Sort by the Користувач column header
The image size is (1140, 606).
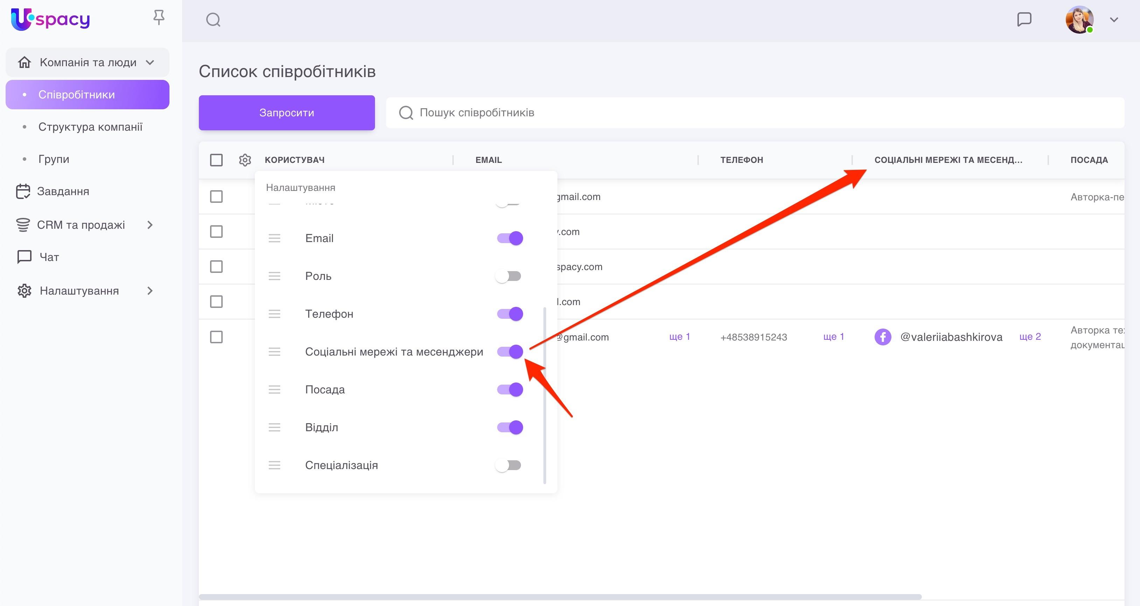coord(295,160)
